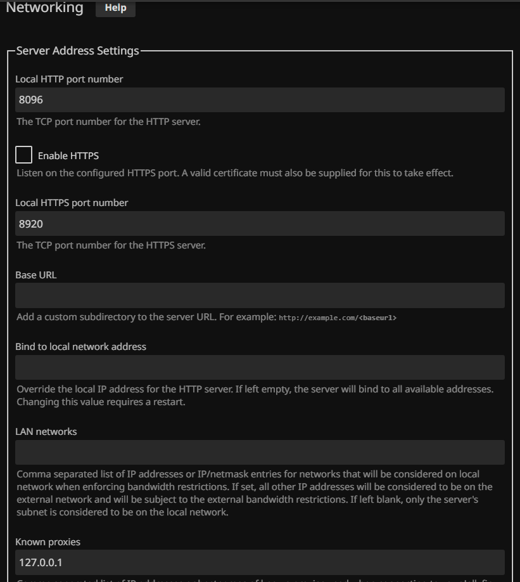Click the 'Listen on the configured HTTPS port' description
The image size is (520, 582).
coord(234,172)
